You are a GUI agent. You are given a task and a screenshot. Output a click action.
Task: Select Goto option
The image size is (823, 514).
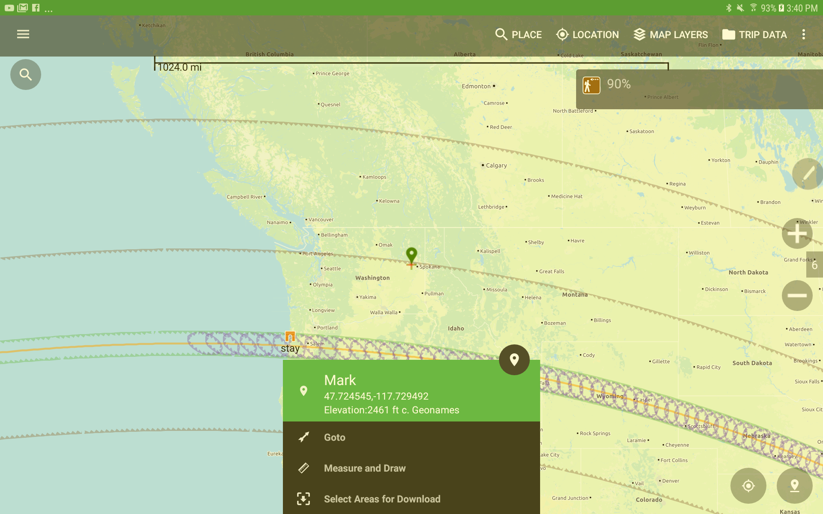(334, 437)
